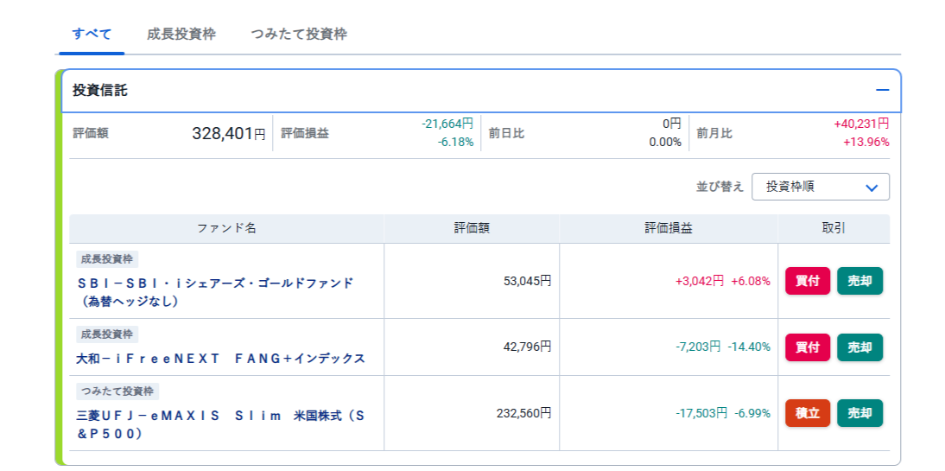Open 大和-iFreeNEXT FANG+インデックス fund link
The width and height of the screenshot is (945, 471).
point(220,359)
